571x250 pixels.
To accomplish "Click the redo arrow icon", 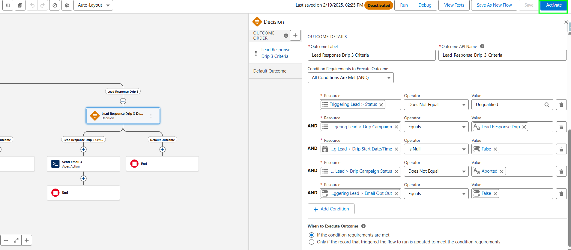I will tap(43, 5).
